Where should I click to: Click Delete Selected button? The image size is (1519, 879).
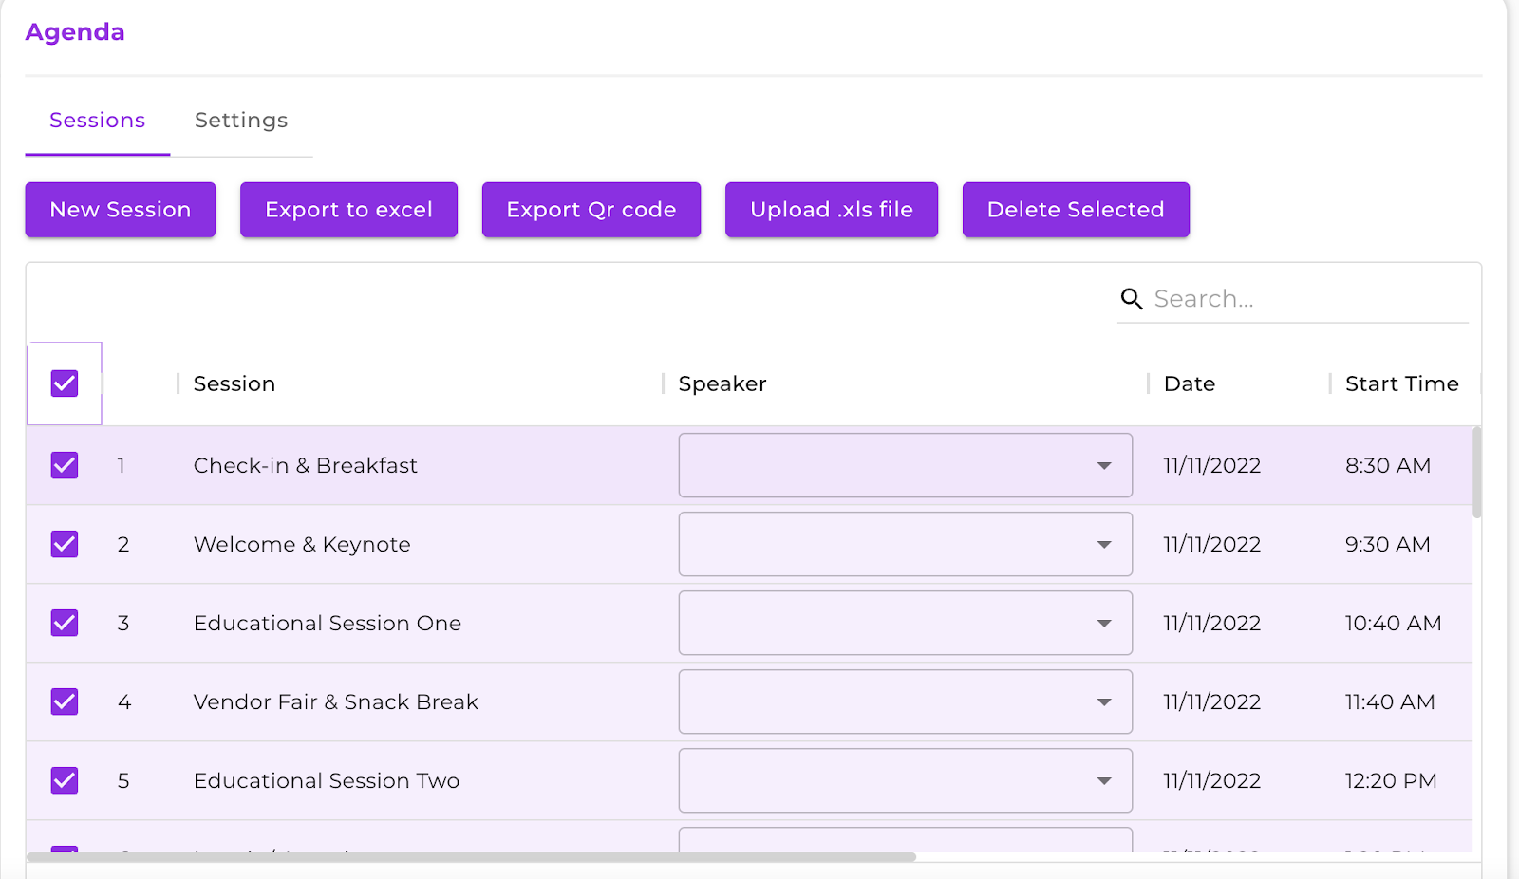pyautogui.click(x=1076, y=210)
